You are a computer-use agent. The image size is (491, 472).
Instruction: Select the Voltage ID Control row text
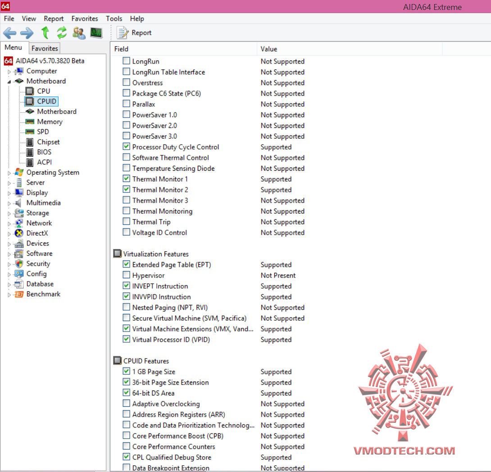pyautogui.click(x=159, y=232)
